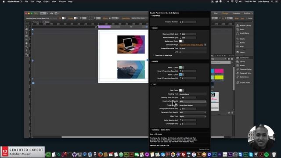
Task: Open the Character Styles panel
Action: 244,69
